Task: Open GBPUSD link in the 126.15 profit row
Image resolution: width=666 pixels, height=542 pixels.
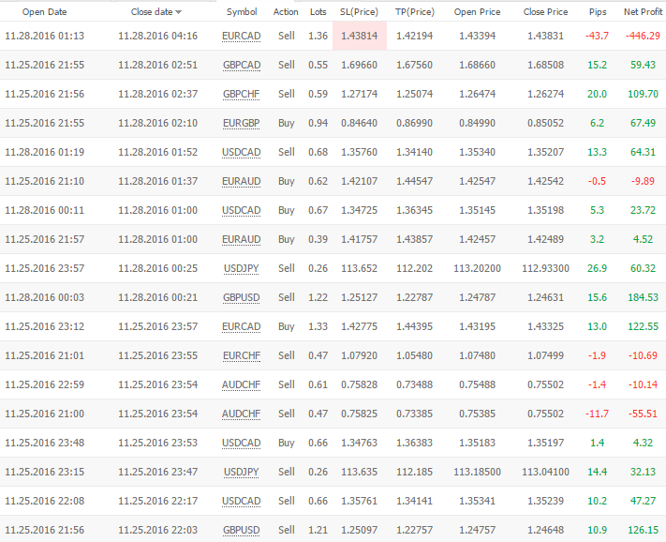Action: point(242,530)
